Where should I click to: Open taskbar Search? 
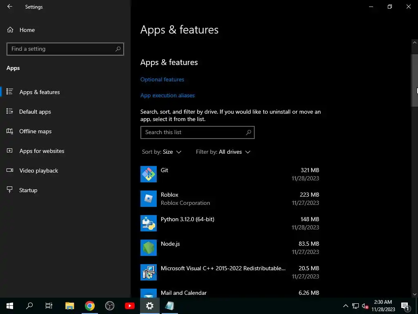point(29,306)
